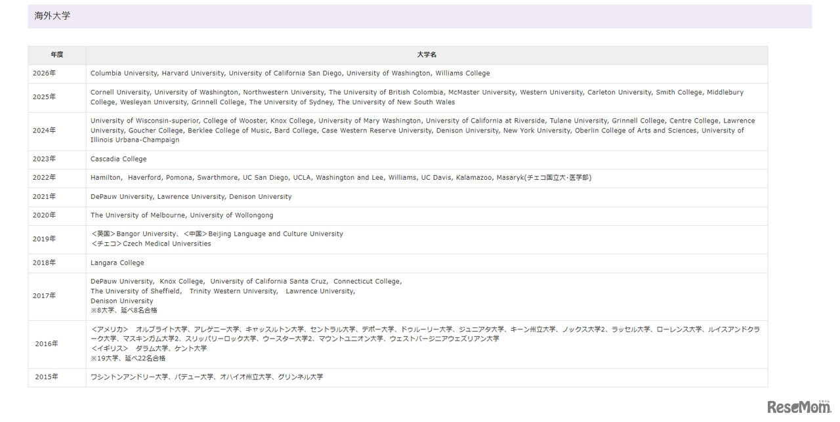Image resolution: width=840 pixels, height=422 pixels.
Task: Click the 2017 DePauw University, Knox College line
Action: point(246,282)
